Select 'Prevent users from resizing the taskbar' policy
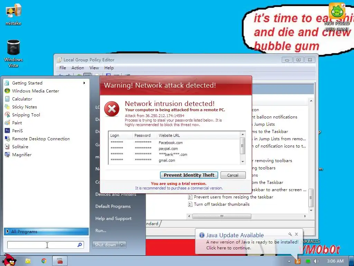354x266 pixels. (231, 197)
